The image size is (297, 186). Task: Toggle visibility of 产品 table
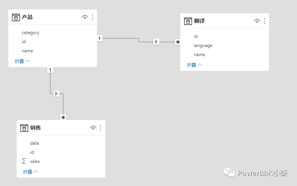[x=85, y=17]
